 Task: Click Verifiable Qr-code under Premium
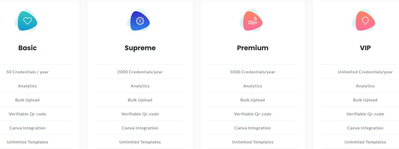point(252,114)
